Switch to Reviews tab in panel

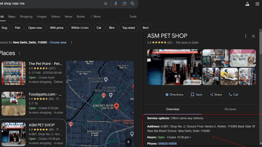(x=230, y=109)
